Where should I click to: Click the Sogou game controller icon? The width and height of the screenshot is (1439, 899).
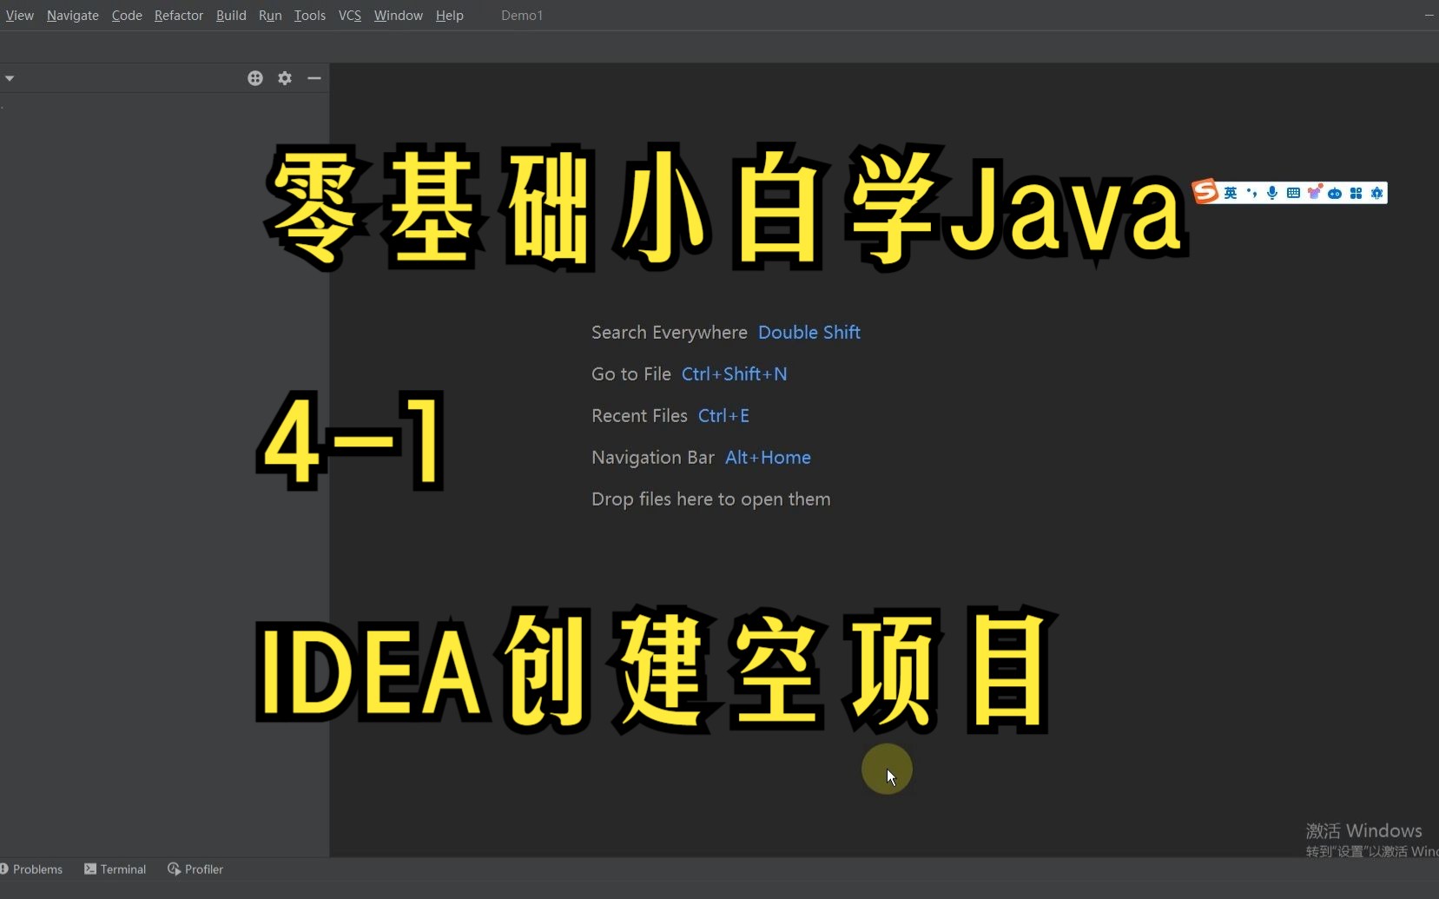point(1335,193)
